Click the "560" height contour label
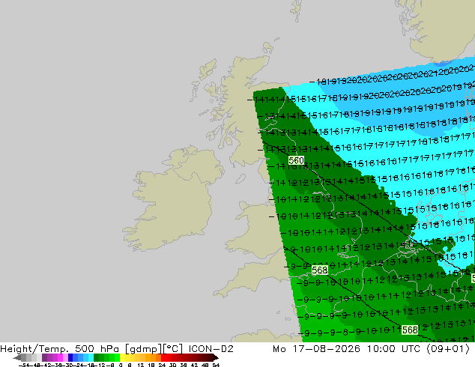The image size is (475, 367). click(296, 160)
